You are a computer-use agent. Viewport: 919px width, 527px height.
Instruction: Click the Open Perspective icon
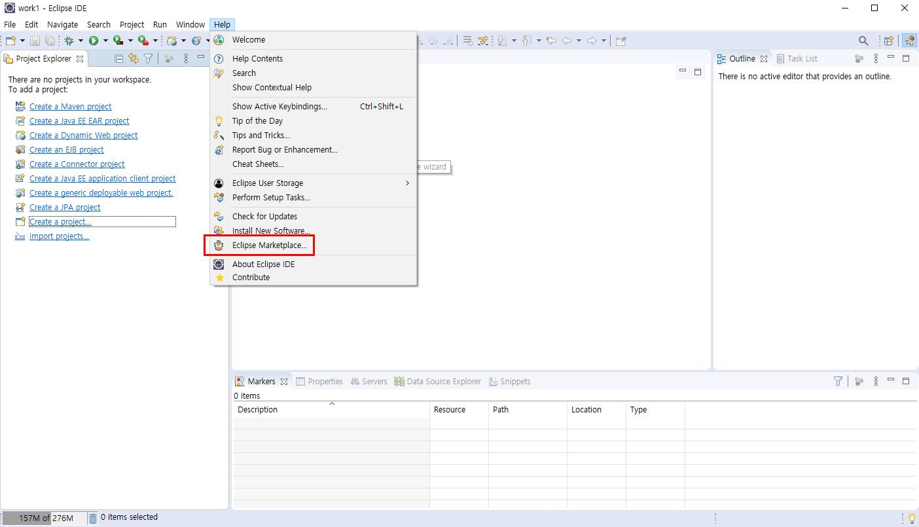[888, 41]
